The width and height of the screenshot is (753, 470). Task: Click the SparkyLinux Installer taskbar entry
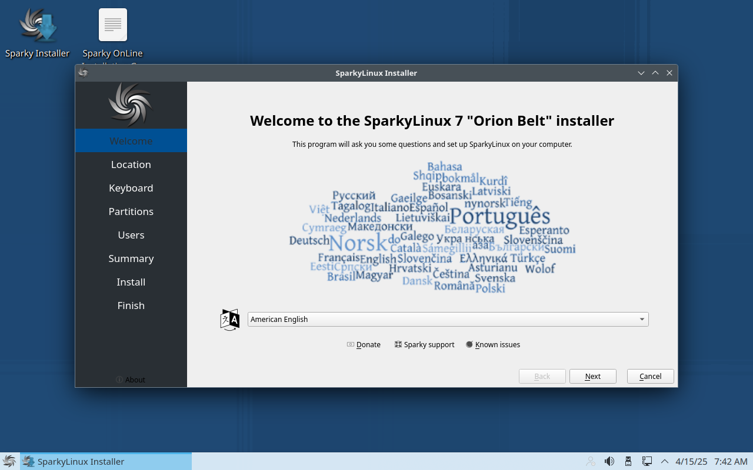pos(106,461)
